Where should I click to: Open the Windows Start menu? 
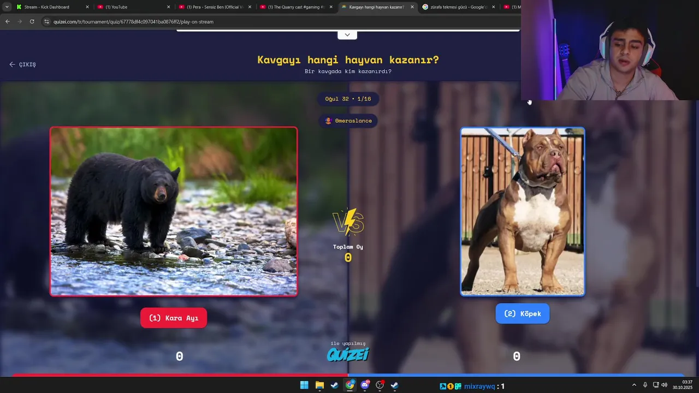304,385
